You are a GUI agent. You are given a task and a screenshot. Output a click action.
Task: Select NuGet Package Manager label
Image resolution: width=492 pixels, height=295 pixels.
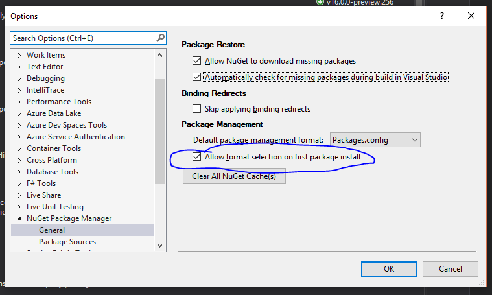click(69, 218)
